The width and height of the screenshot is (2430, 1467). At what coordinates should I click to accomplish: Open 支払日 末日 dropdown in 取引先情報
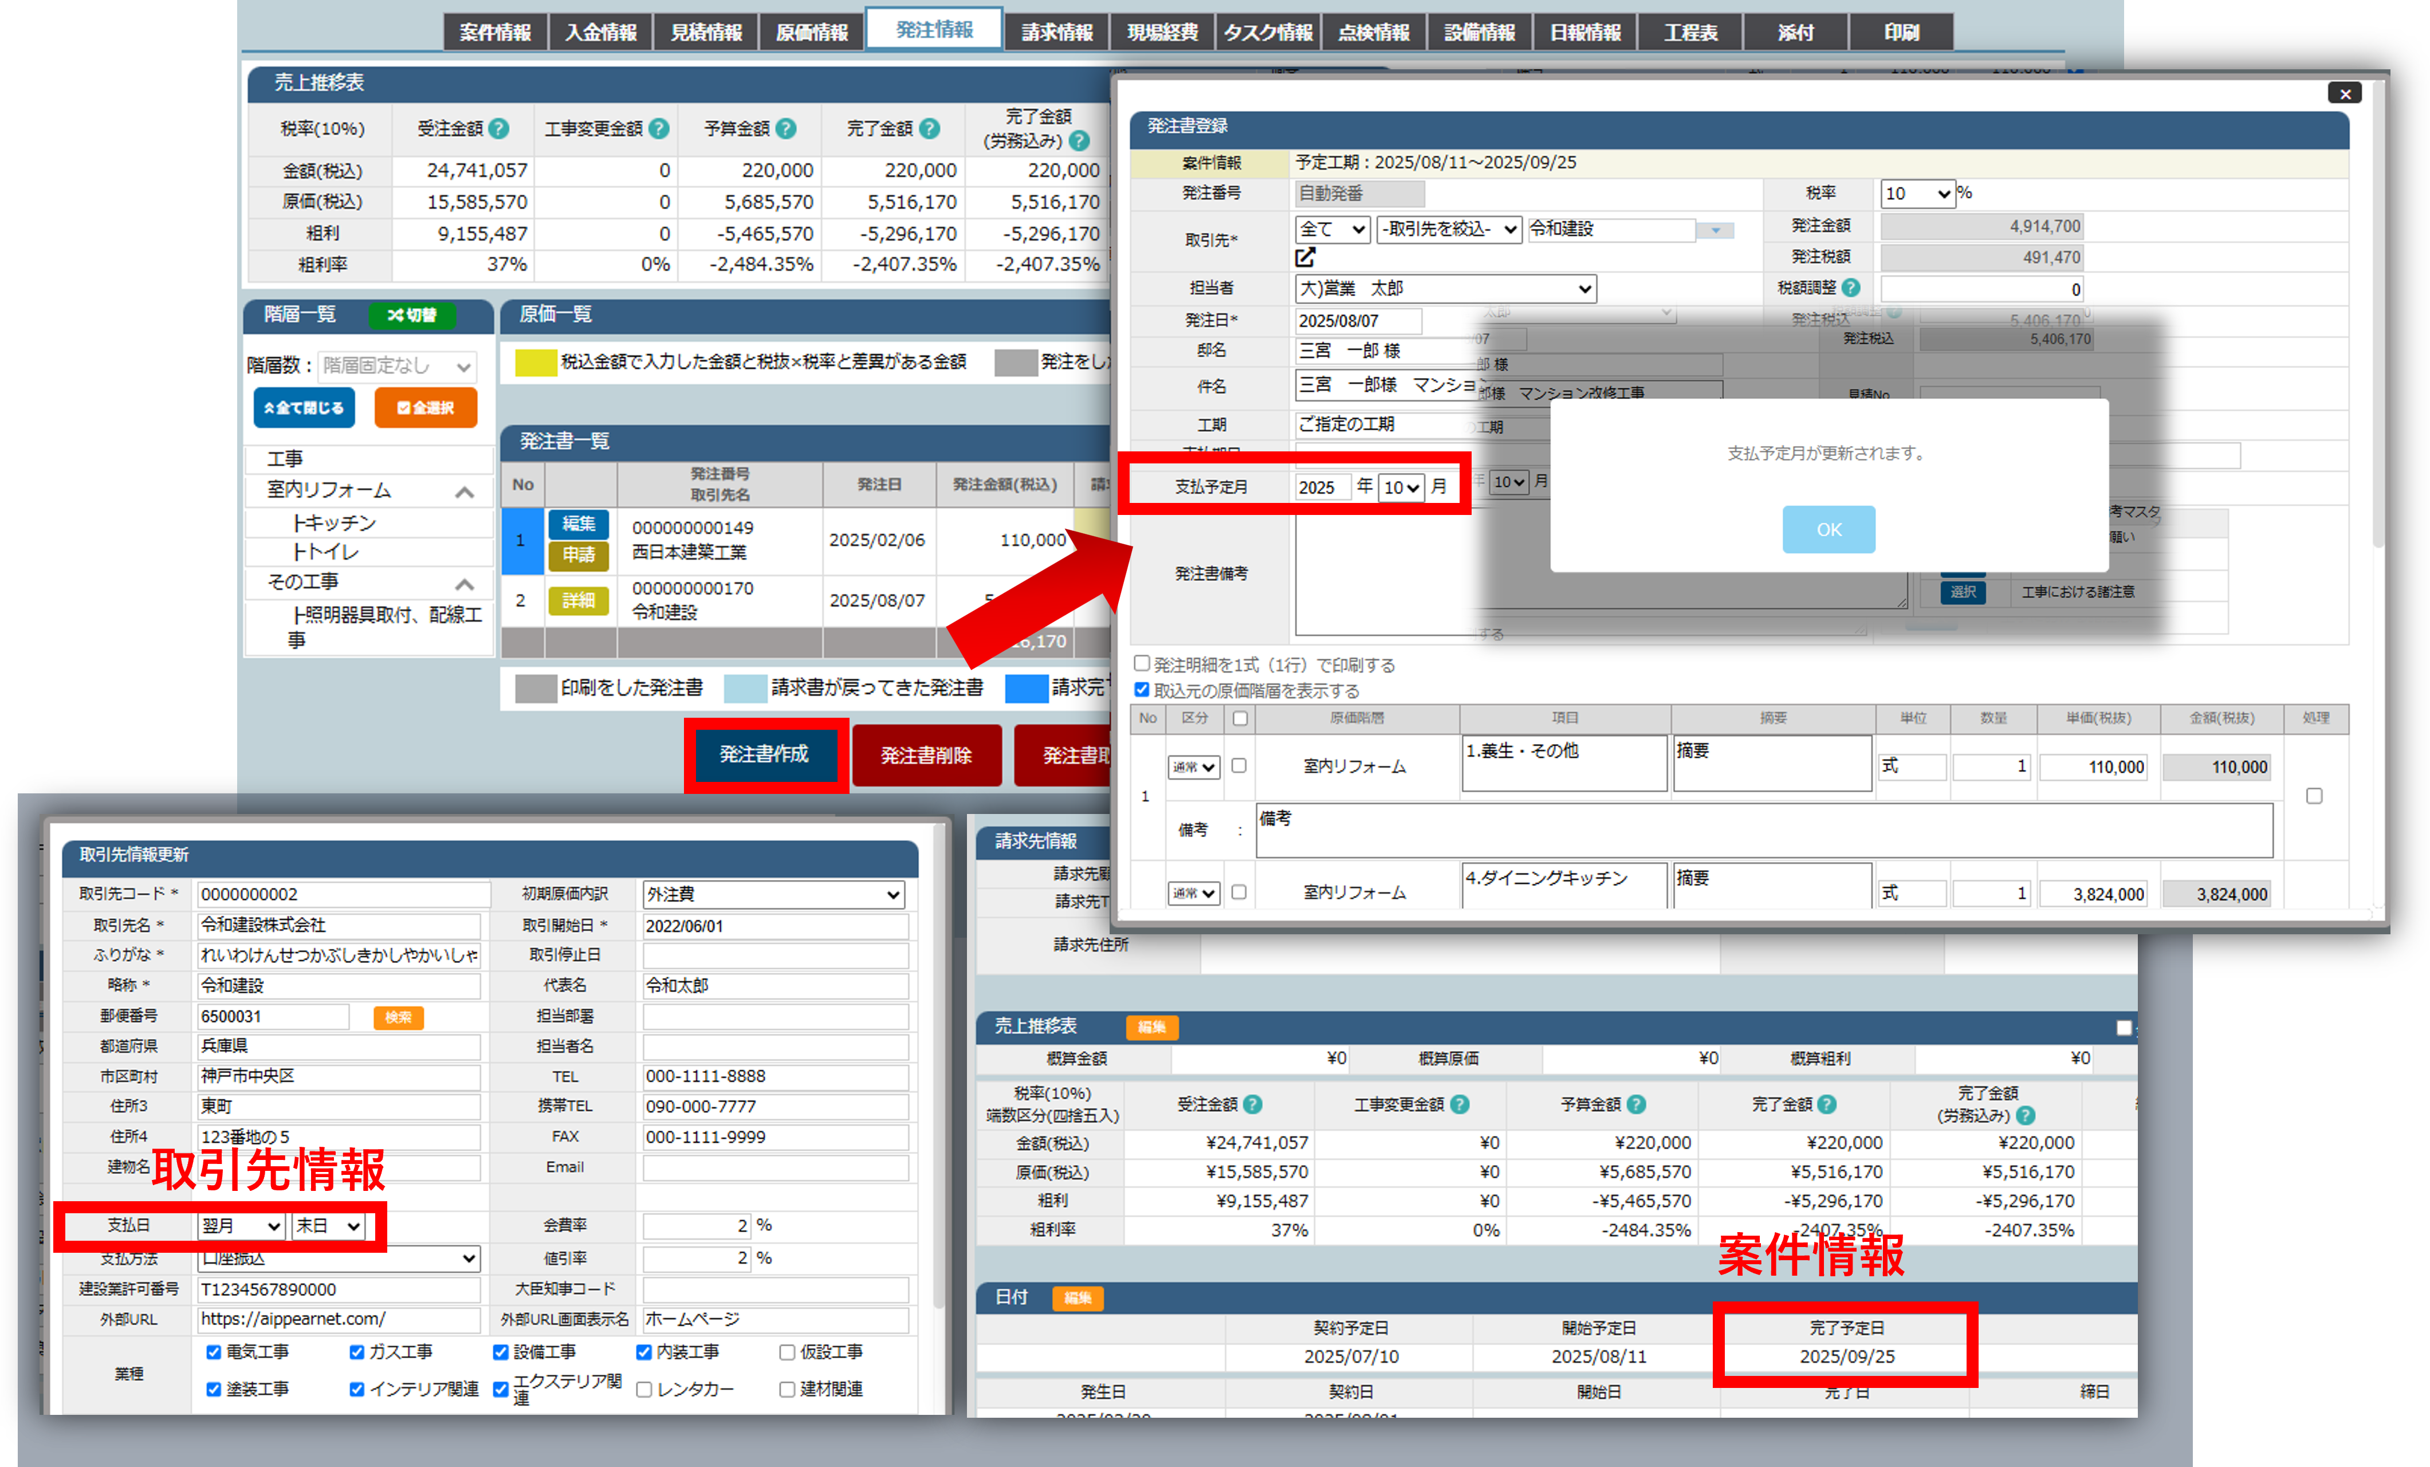pyautogui.click(x=329, y=1225)
